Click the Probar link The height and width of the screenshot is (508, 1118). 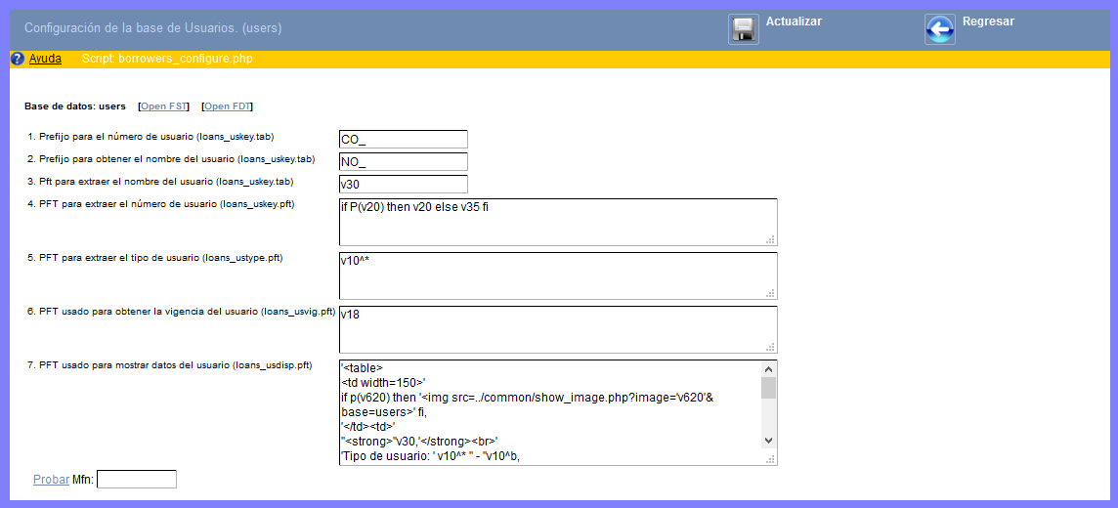tap(51, 480)
